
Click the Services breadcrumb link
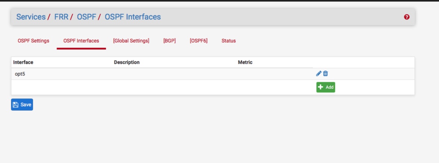click(x=30, y=17)
